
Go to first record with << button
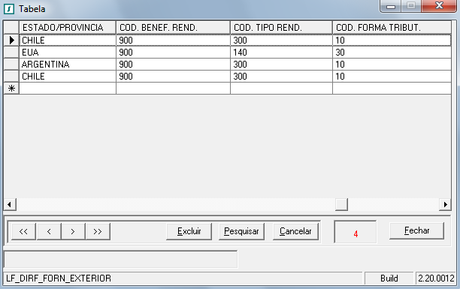click(x=23, y=231)
